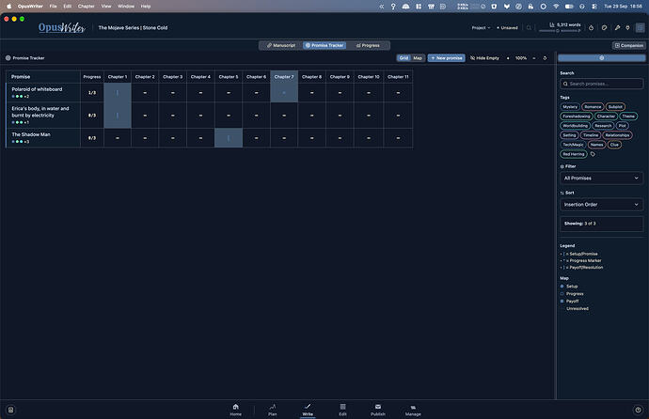Select The Shadow Man Chapter 5 cell
This screenshot has height=419, width=649.
pyautogui.click(x=229, y=138)
